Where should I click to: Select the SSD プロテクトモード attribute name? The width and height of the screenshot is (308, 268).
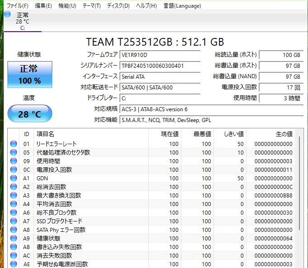59,221
